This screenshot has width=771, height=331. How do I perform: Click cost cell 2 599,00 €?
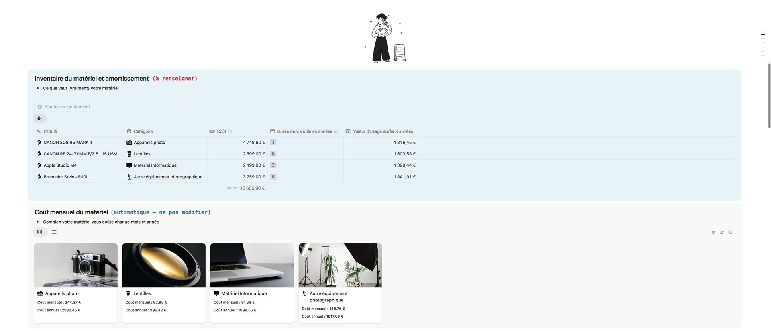coord(254,154)
